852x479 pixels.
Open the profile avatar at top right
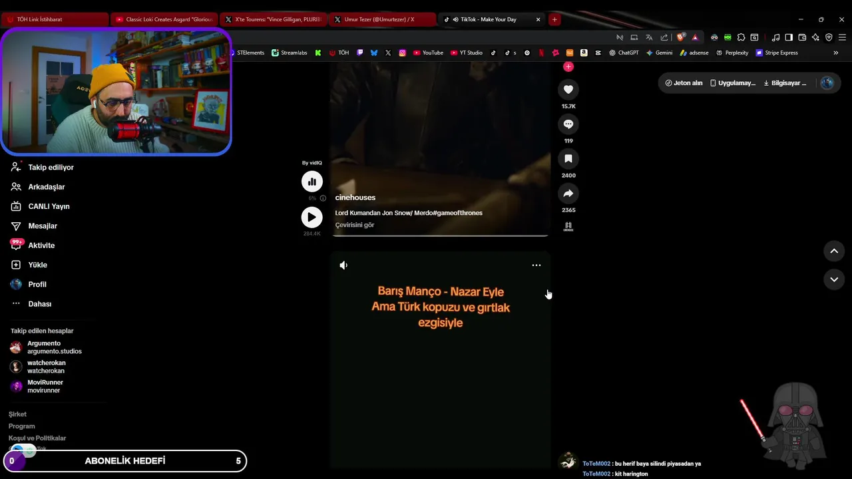[x=827, y=83]
